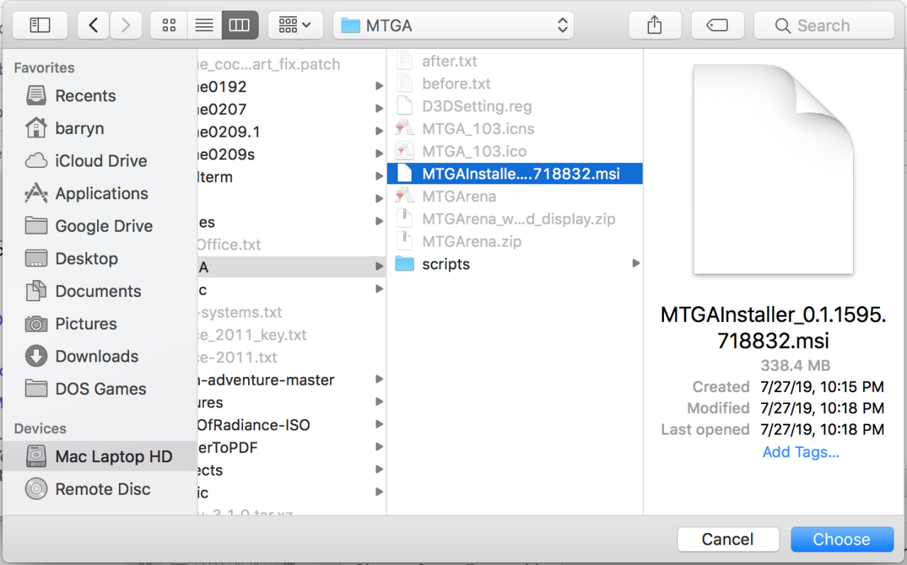Screen dimensions: 907x565
Task: Select Mac Laptop HD device
Action: click(99, 457)
